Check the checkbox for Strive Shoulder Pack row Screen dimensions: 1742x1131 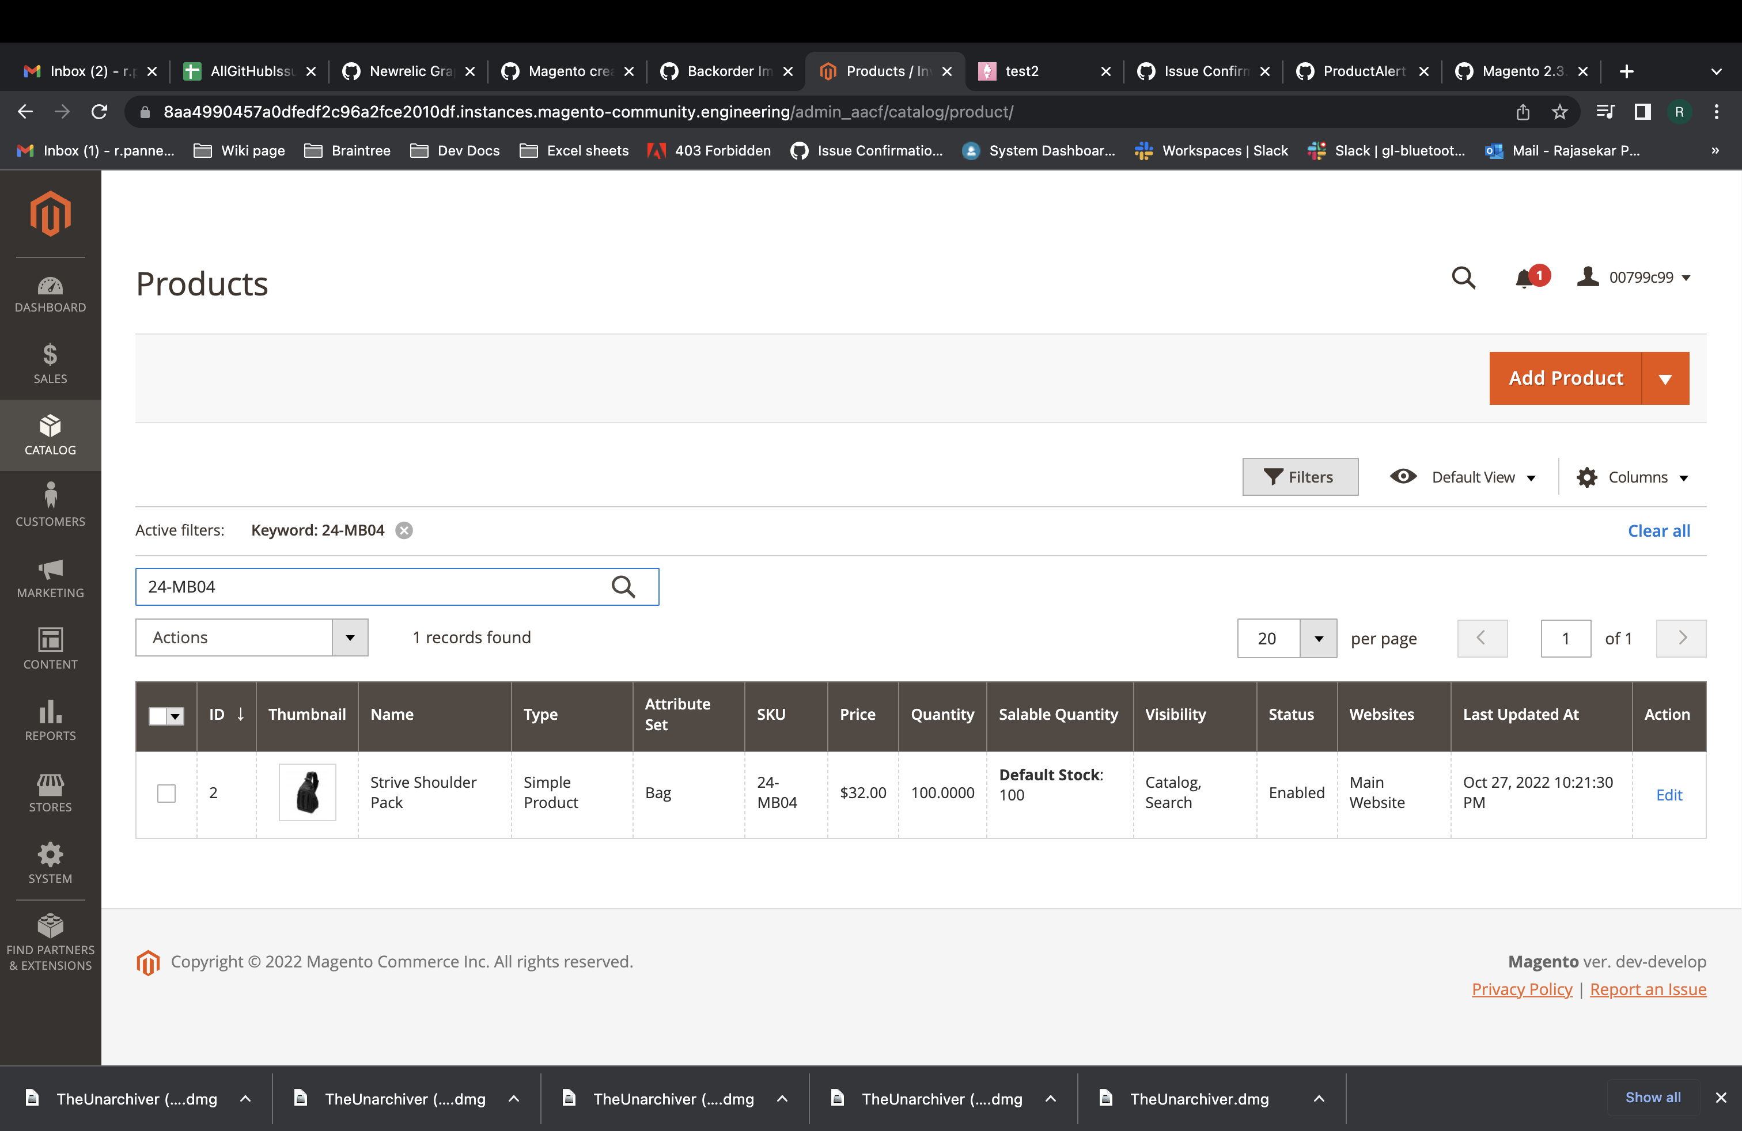click(166, 793)
